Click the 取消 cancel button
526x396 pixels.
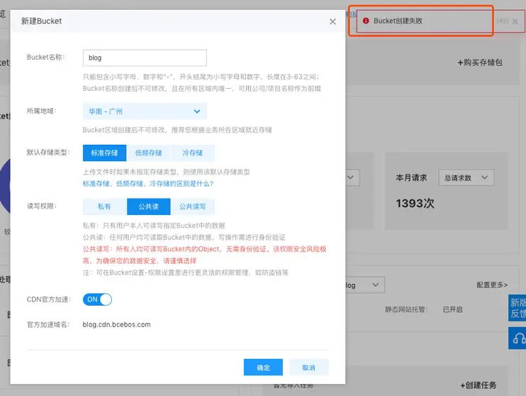click(308, 368)
